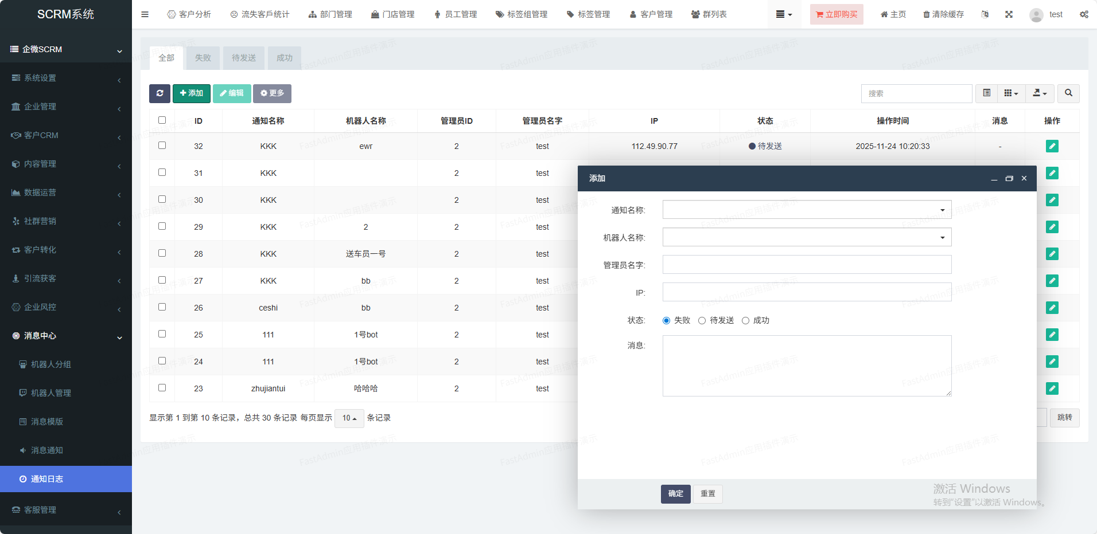
Task: Click the 确定 button in the dialog
Action: point(675,494)
